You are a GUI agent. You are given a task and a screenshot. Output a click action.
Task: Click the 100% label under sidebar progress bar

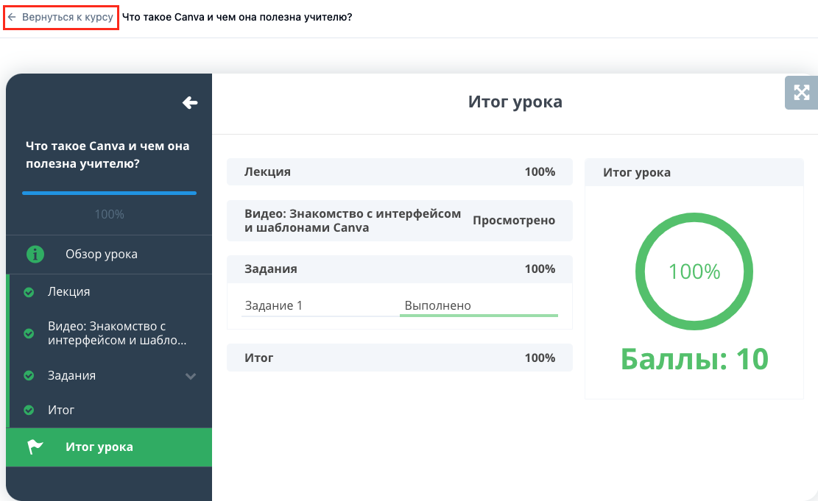pos(109,214)
